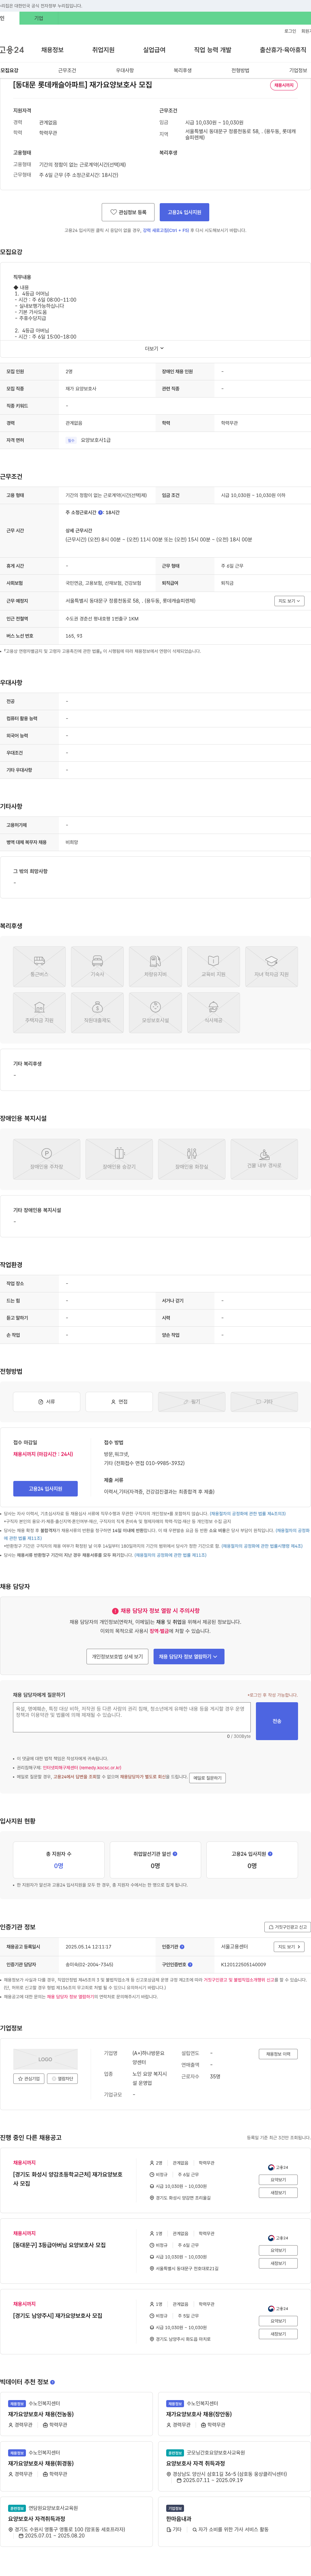This screenshot has width=311, height=2576.
Task: Open the 경기도 화성시 재가요양보호사 listing
Action: coord(68,2179)
